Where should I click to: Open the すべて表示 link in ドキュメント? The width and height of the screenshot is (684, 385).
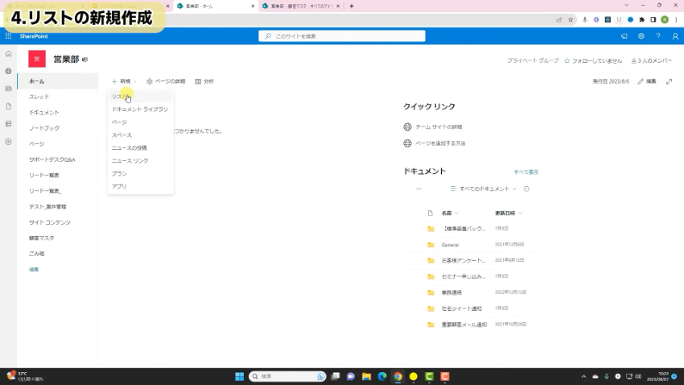[526, 172]
